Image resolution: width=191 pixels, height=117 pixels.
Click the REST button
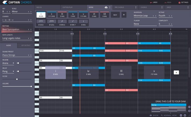tap(115, 15)
